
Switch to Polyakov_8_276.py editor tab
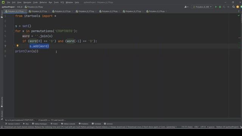coord(157,11)
